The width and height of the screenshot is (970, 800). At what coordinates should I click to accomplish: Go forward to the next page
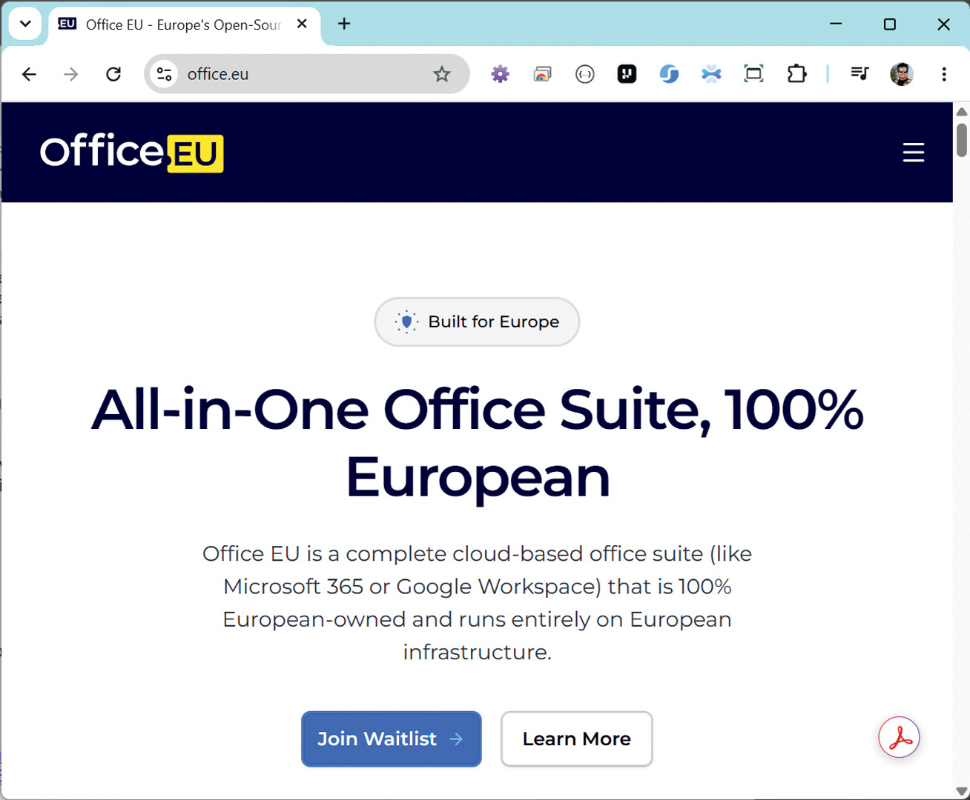coord(71,74)
